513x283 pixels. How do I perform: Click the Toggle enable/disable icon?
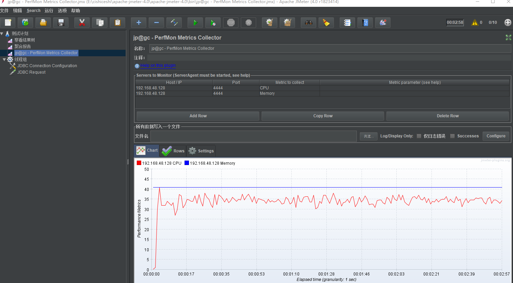tap(174, 23)
